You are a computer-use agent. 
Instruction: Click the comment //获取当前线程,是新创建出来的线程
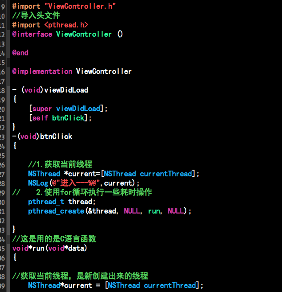click(80, 276)
